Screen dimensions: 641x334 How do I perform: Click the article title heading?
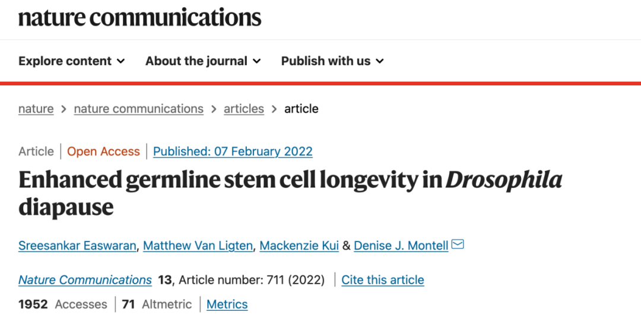click(x=290, y=193)
